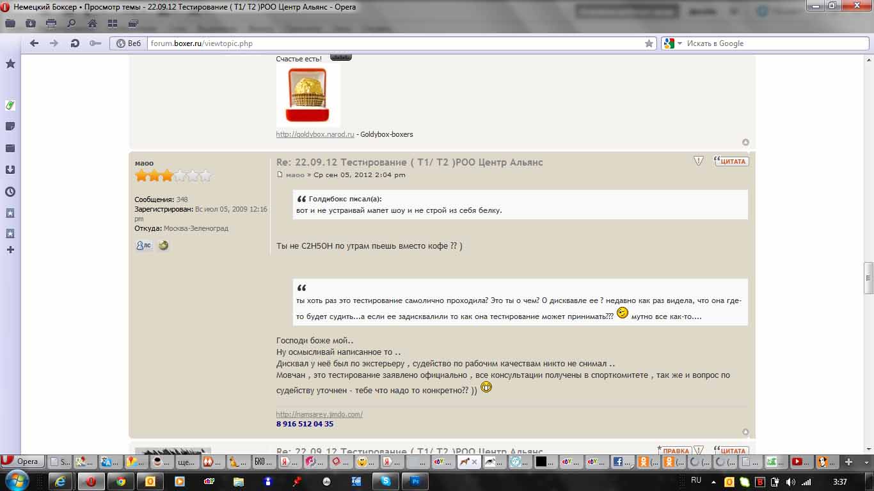Click the address bar URL field

click(x=384, y=43)
